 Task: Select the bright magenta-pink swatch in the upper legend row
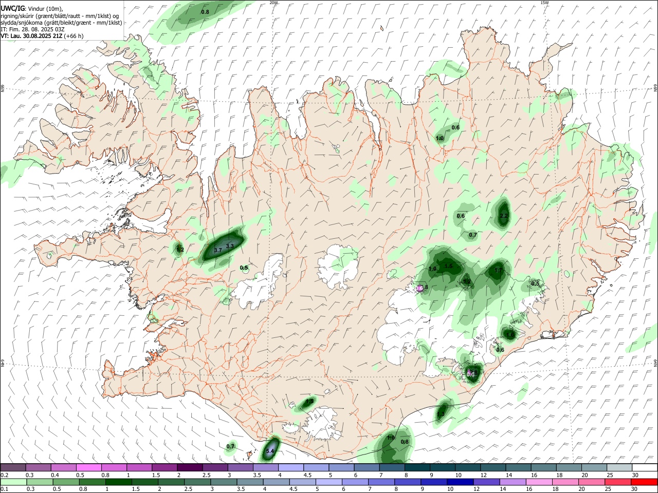tap(88, 467)
